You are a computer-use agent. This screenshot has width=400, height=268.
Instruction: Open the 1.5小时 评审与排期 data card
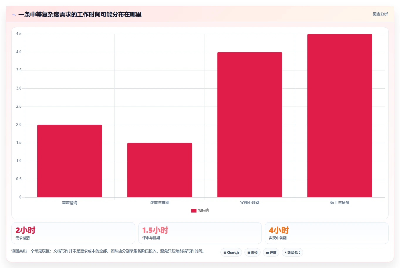click(200, 233)
